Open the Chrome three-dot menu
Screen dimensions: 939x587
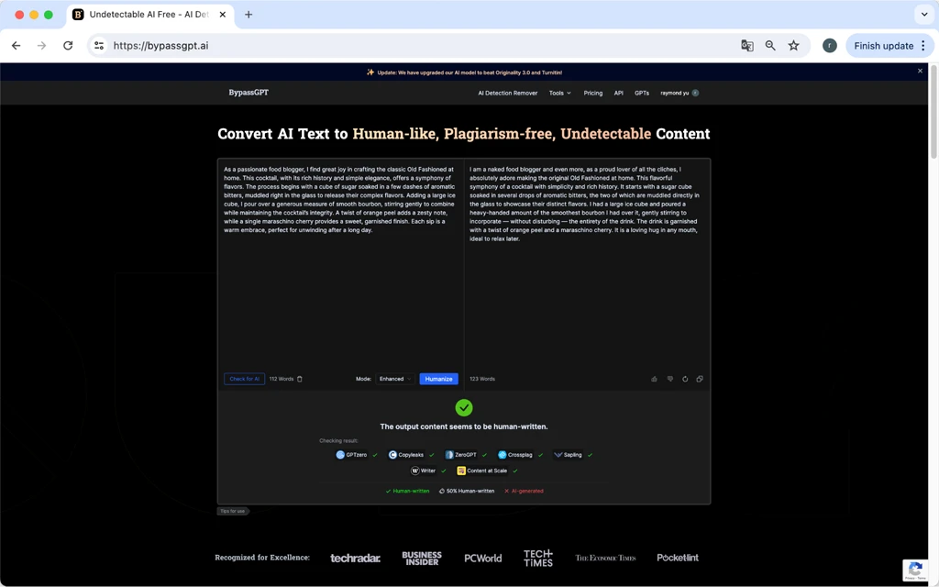tap(923, 46)
